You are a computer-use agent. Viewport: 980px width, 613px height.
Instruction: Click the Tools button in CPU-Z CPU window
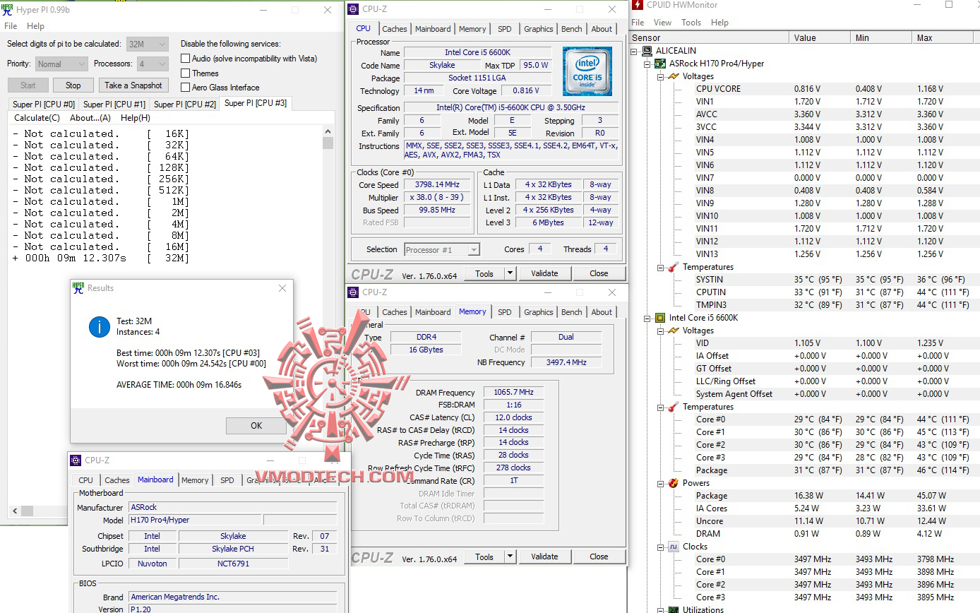tap(484, 273)
